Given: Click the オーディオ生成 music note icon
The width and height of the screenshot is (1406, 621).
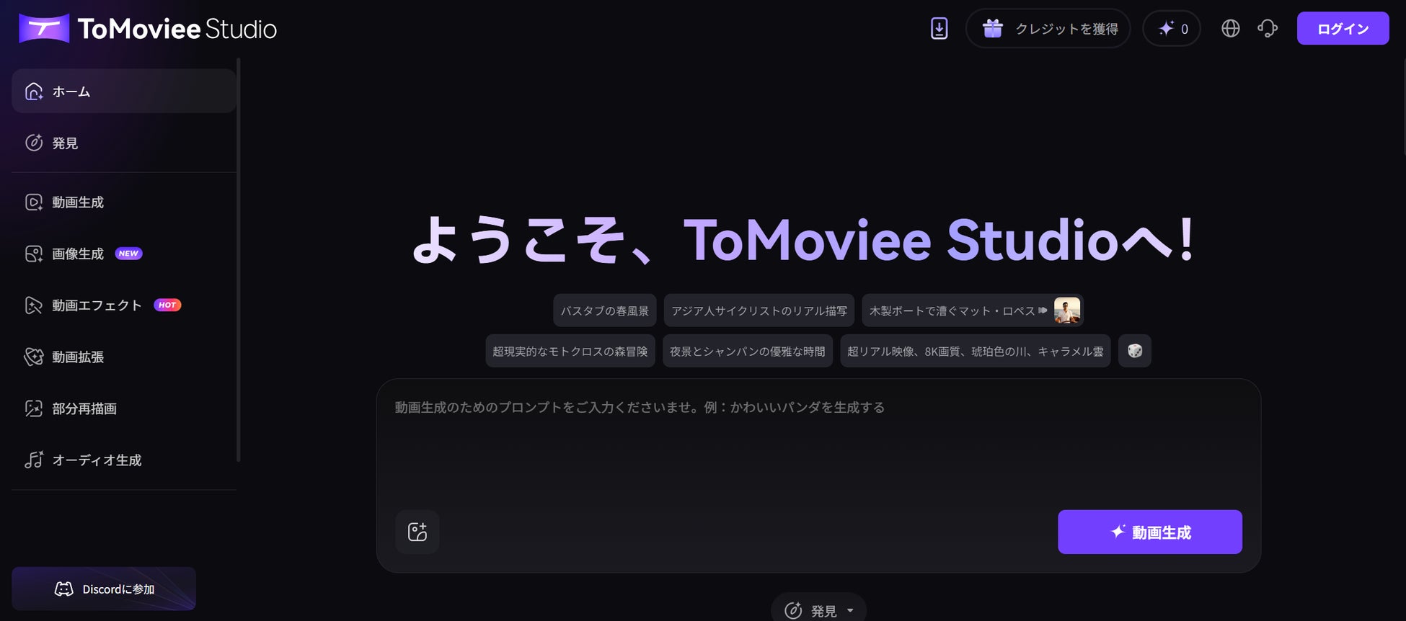Looking at the screenshot, I should tap(34, 460).
